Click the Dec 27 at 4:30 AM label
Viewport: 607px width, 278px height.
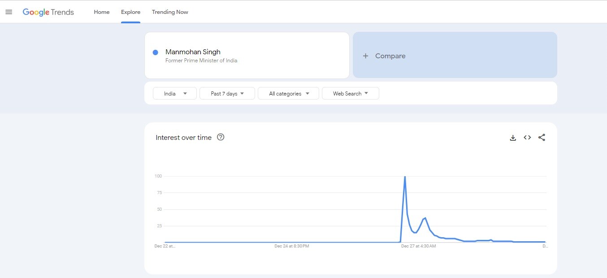click(418, 246)
